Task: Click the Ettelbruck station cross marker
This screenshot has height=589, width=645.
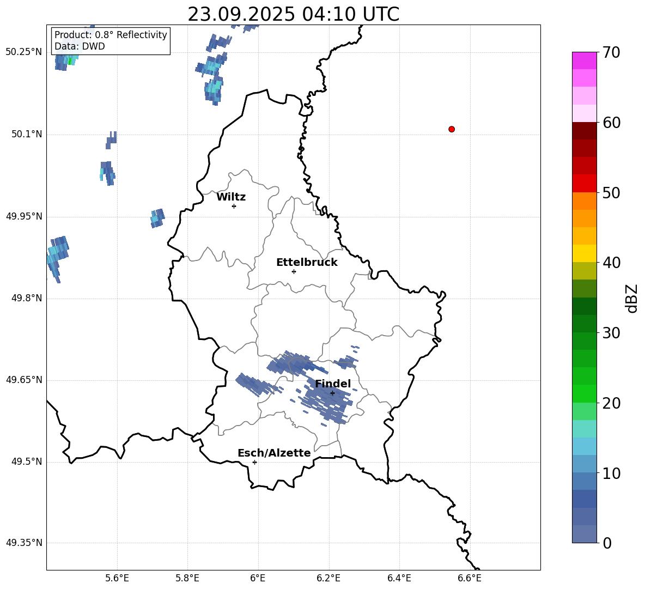Action: tap(294, 271)
